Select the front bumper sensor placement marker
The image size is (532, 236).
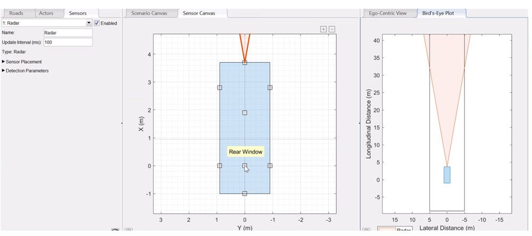[245, 63]
